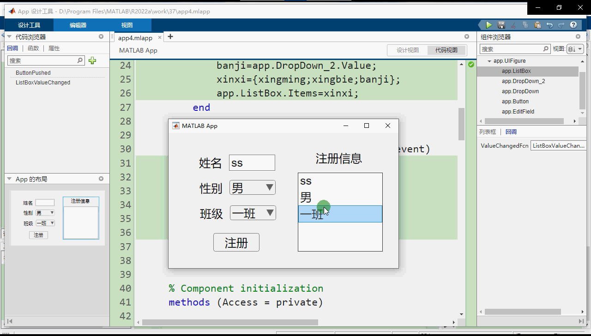Select the 男 item in the list box

(x=340, y=198)
